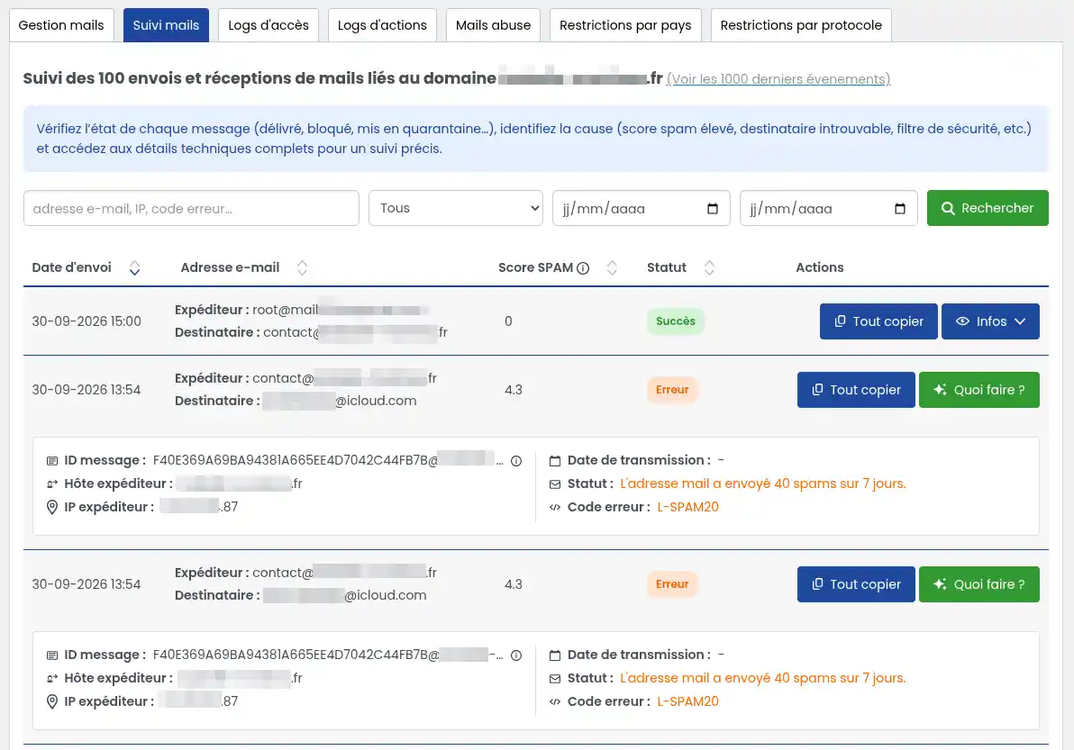This screenshot has width=1074, height=750.
Task: Go to Mails abuse tab
Action: (493, 25)
